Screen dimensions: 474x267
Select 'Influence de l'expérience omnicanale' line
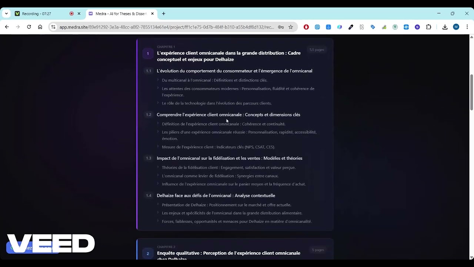click(234, 184)
